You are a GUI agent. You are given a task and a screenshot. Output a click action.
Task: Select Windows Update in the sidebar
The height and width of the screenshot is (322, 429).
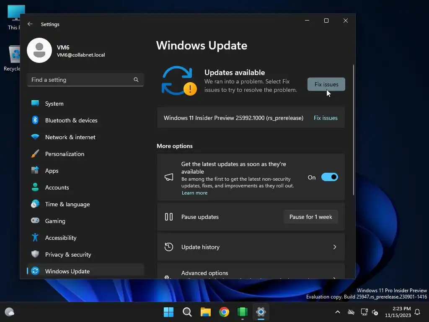pyautogui.click(x=85, y=271)
